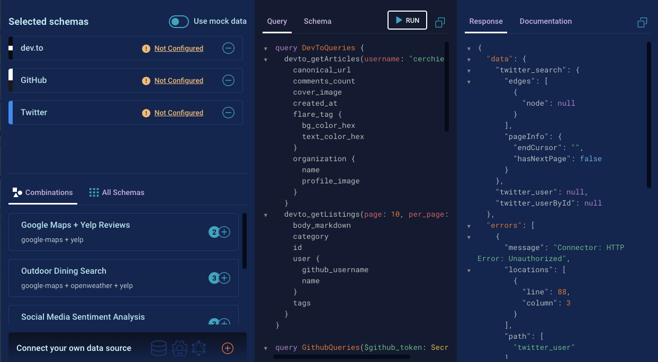The image size is (658, 362).
Task: Click the body_markdown field in the query
Action: coord(322,226)
